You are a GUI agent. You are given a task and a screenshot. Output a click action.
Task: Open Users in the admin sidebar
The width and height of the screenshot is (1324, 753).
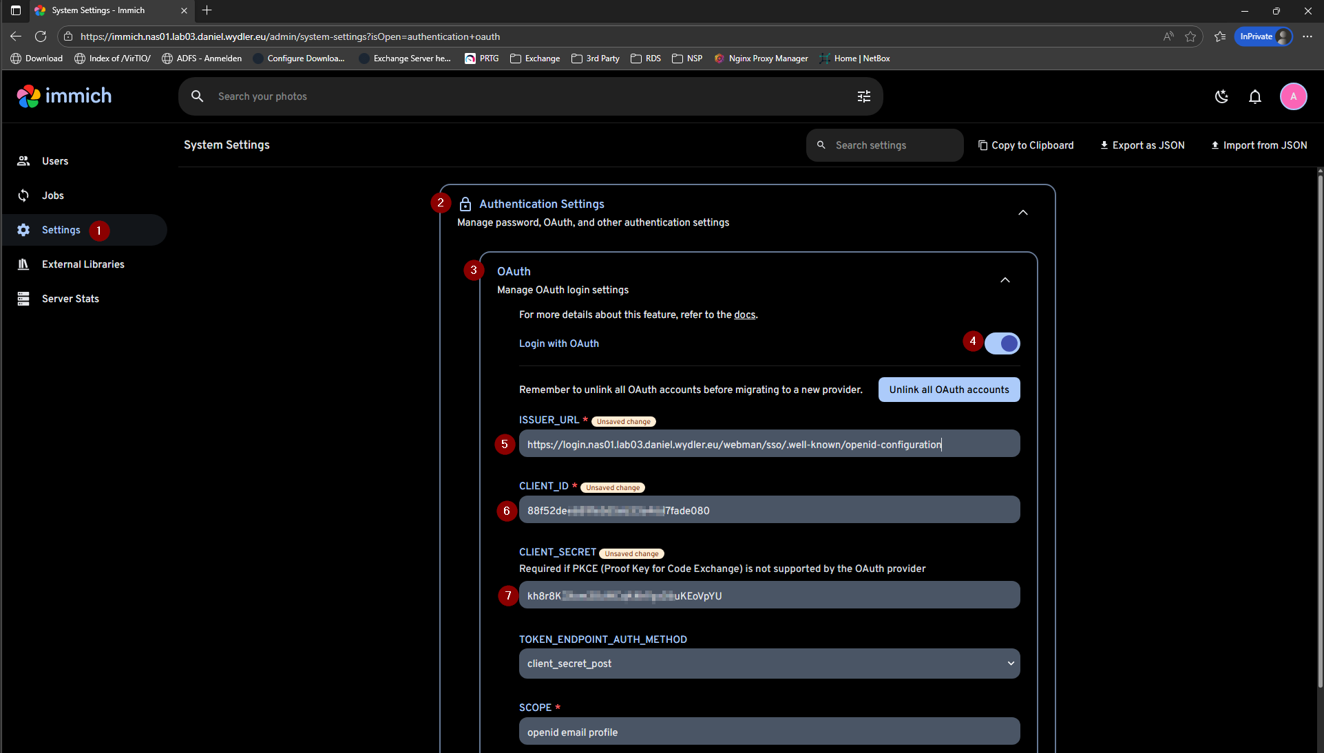55,161
